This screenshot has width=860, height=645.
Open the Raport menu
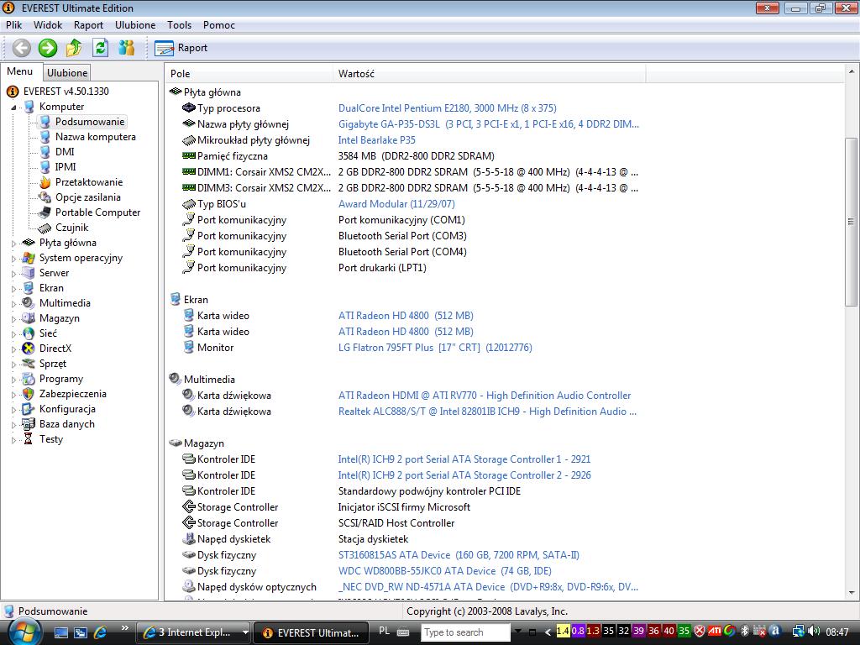click(88, 25)
